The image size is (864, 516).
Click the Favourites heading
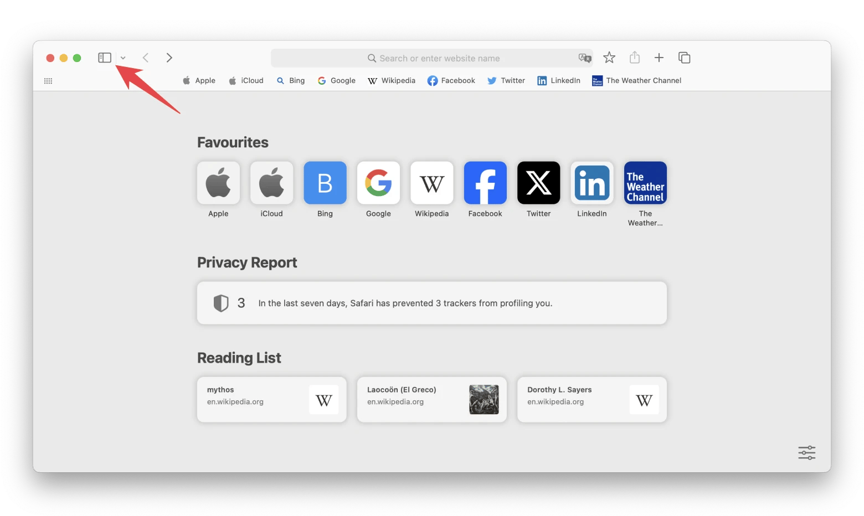click(x=233, y=142)
